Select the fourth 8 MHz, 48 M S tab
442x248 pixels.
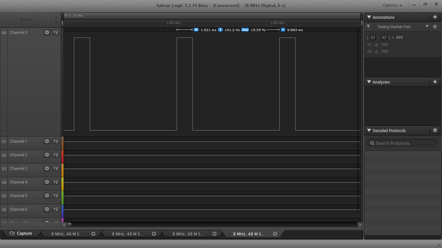(x=249, y=234)
